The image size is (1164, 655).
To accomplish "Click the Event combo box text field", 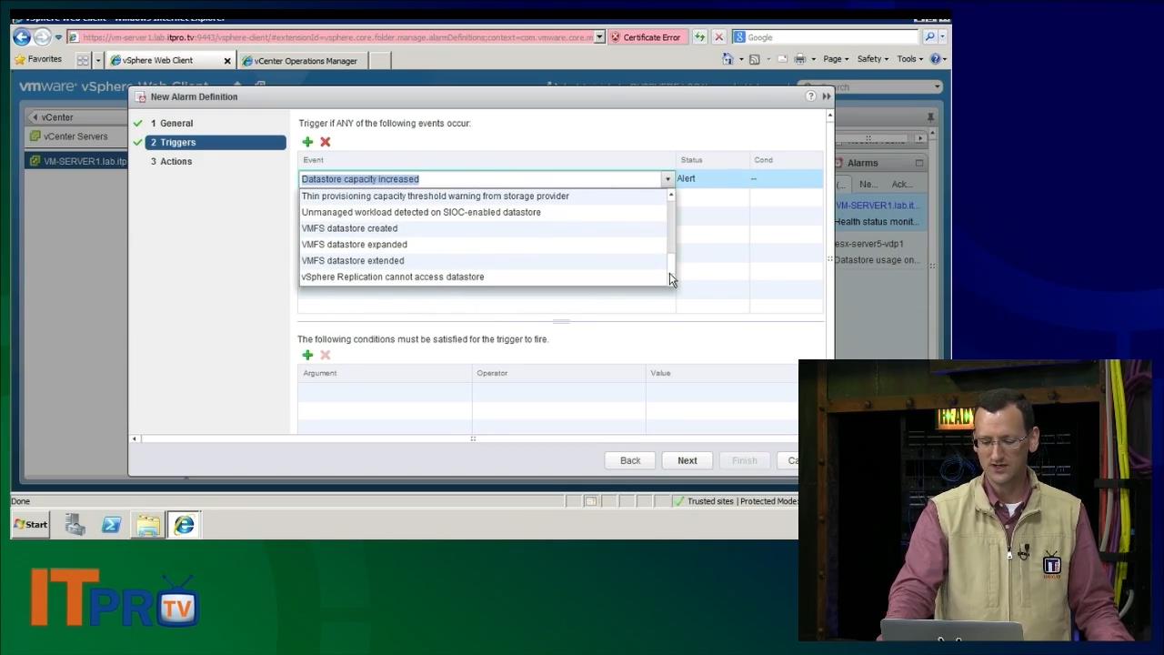I will coord(480,179).
